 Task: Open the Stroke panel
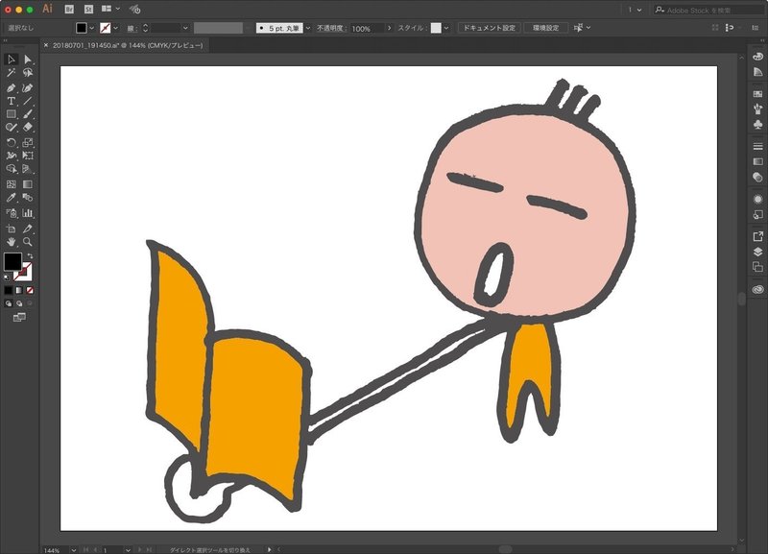point(757,146)
